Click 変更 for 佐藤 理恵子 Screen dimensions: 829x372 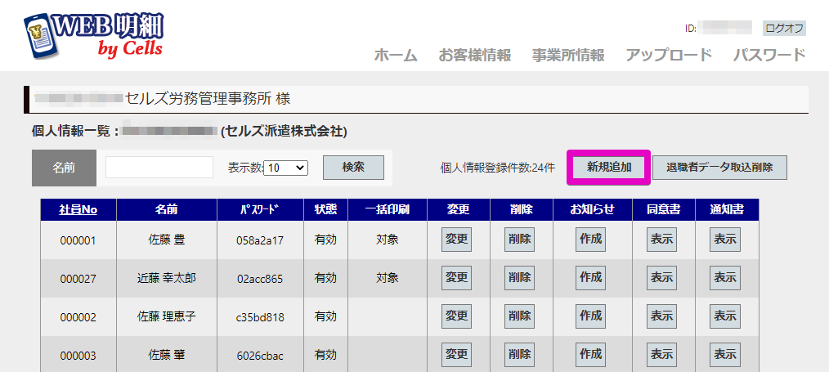tap(457, 316)
